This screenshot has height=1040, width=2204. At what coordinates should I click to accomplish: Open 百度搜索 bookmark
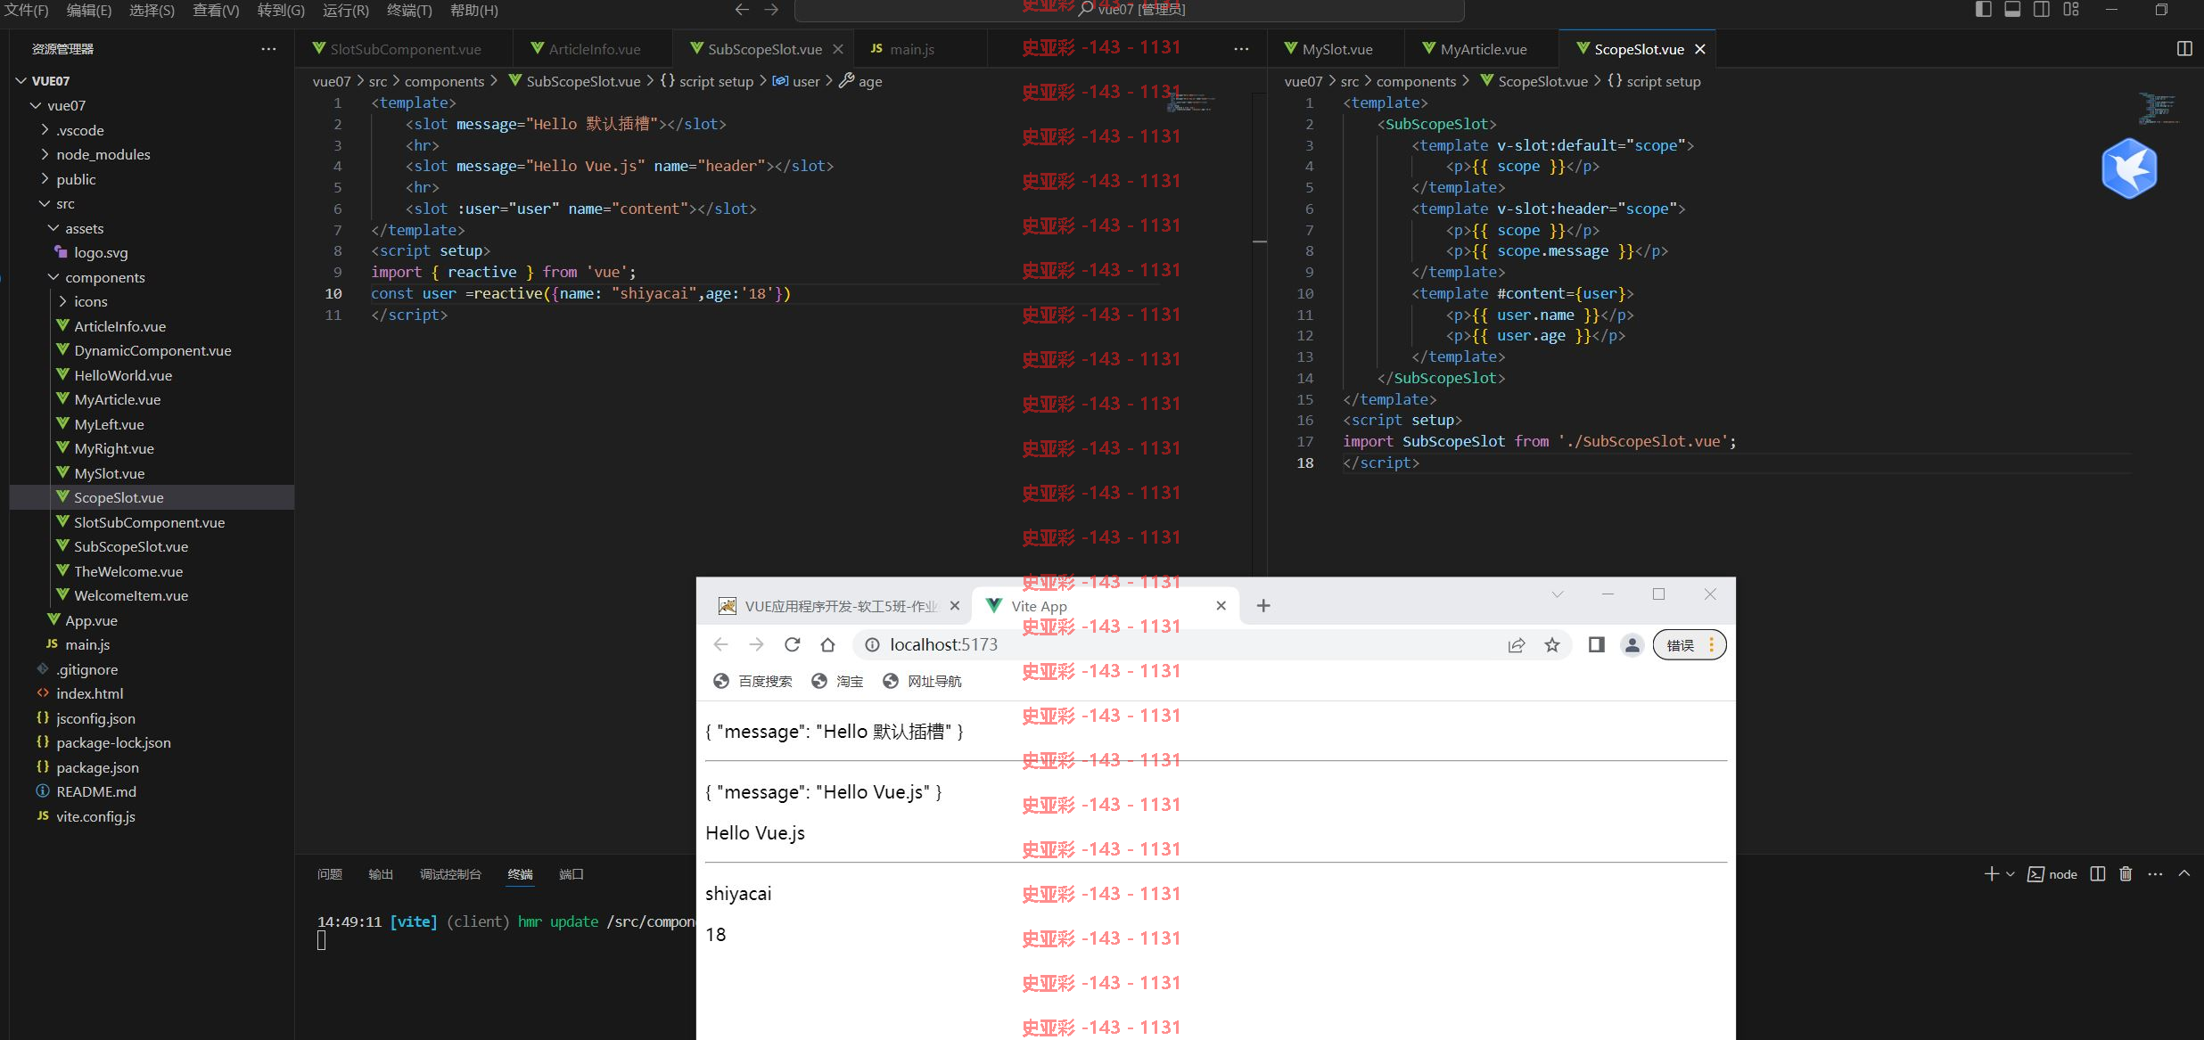coord(753,681)
